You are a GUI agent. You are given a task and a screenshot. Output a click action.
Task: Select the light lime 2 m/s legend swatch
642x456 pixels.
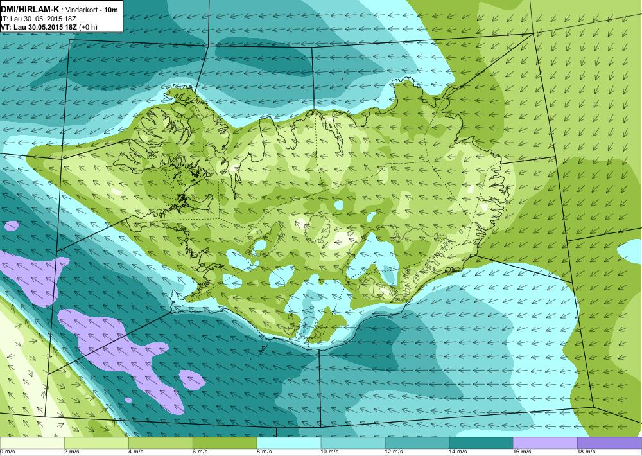point(96,443)
